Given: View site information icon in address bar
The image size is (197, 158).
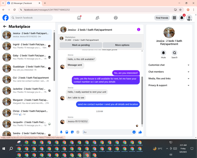Looking at the screenshot, I should pos(21,10).
